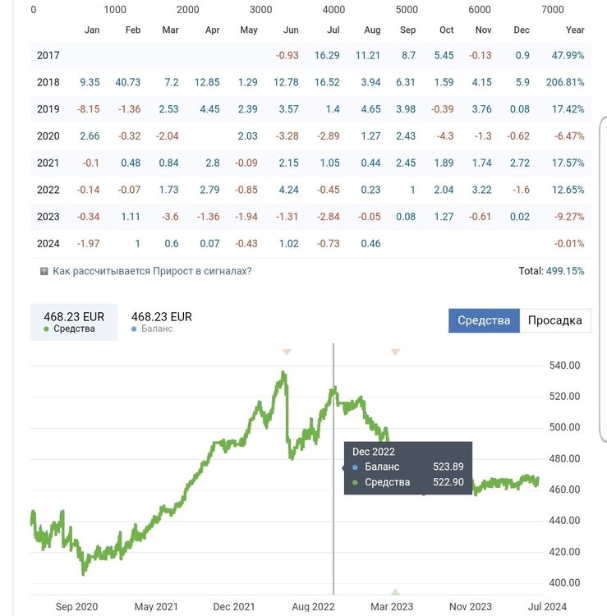
Task: Click the 2018 yearly total 206.81%
Action: (x=565, y=82)
